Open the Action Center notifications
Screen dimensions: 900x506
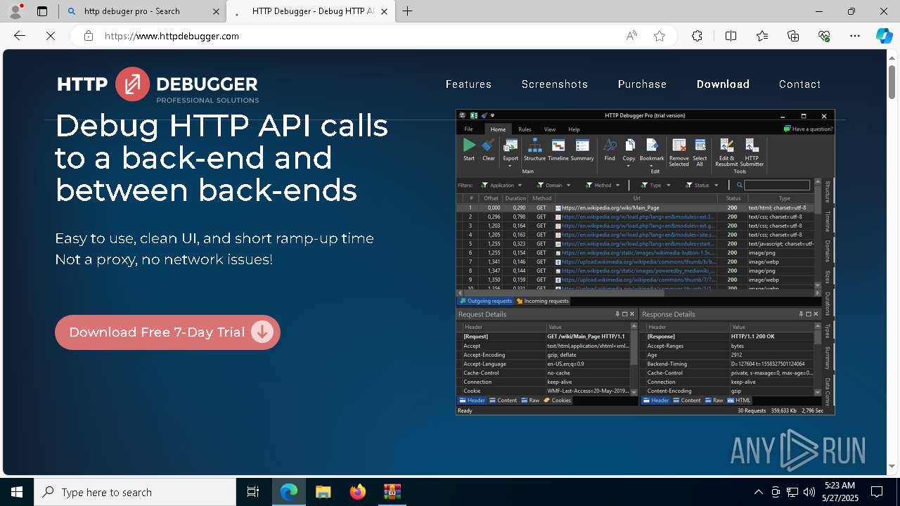pyautogui.click(x=877, y=492)
